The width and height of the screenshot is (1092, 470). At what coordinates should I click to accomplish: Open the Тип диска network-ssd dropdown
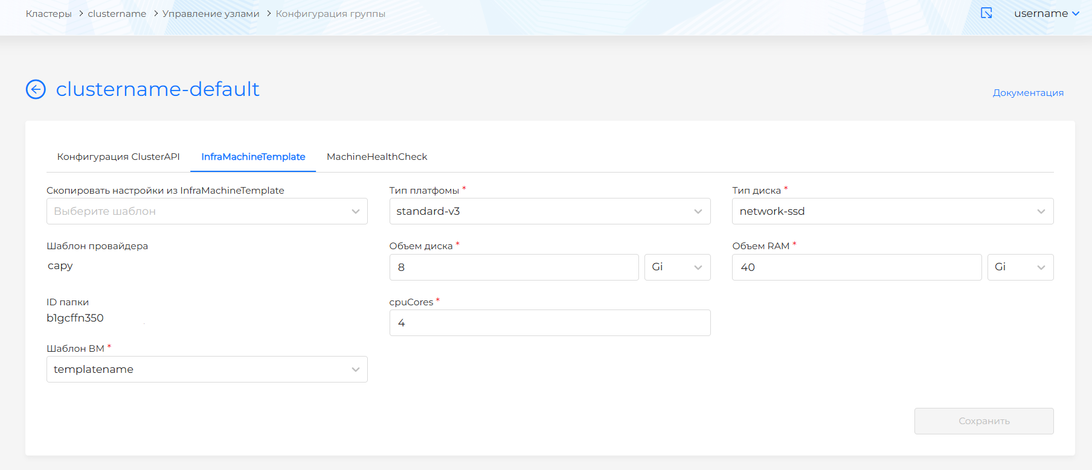coord(892,211)
